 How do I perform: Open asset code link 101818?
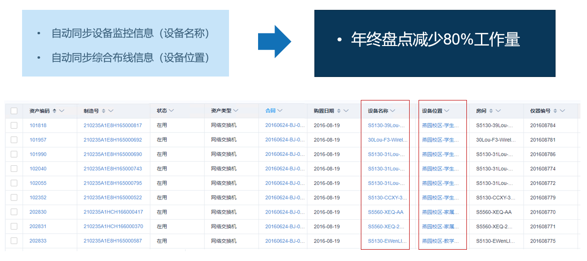(38, 125)
